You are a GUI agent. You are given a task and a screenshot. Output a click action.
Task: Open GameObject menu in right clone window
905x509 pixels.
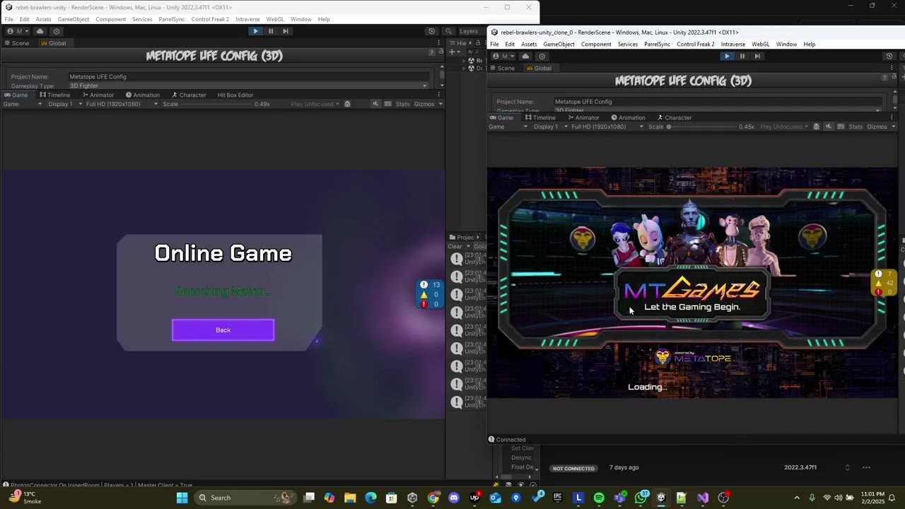click(x=559, y=44)
